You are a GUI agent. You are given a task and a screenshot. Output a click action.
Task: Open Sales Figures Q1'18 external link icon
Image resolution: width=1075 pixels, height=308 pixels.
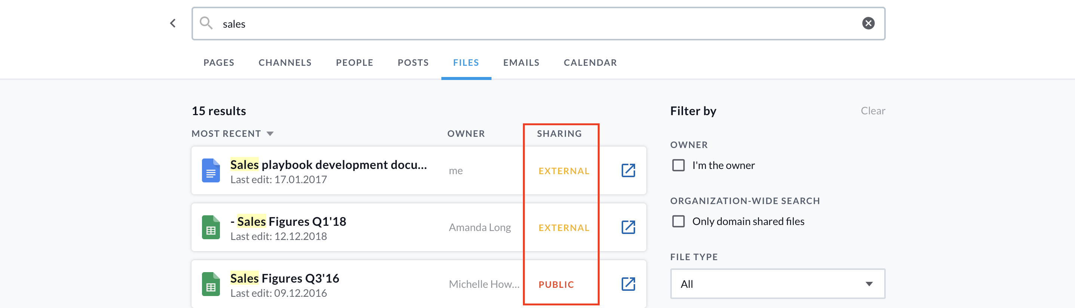628,227
